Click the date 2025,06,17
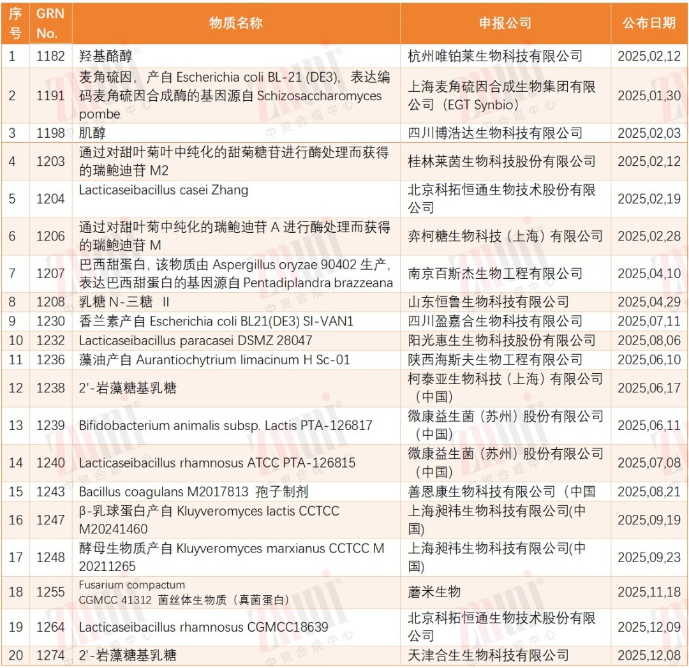Screen dimensions: 689x668 pyautogui.click(x=649, y=388)
